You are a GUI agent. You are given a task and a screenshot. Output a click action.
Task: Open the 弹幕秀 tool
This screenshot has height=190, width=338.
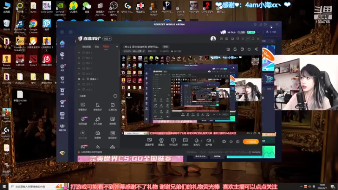pos(98,135)
